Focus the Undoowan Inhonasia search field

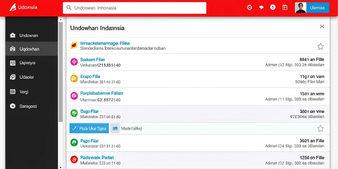pos(135,8)
